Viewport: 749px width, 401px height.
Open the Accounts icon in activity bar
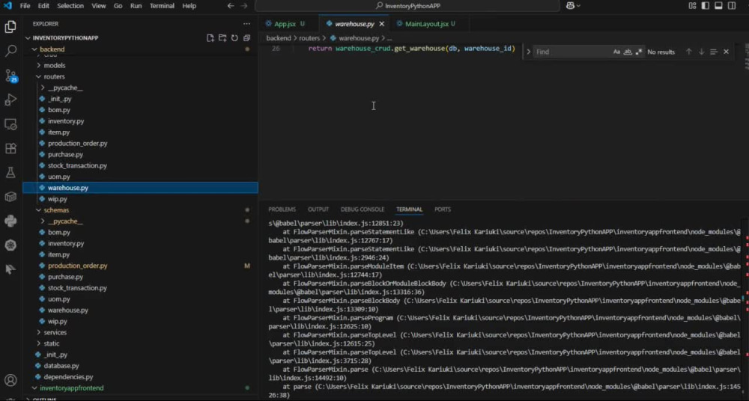(10, 380)
